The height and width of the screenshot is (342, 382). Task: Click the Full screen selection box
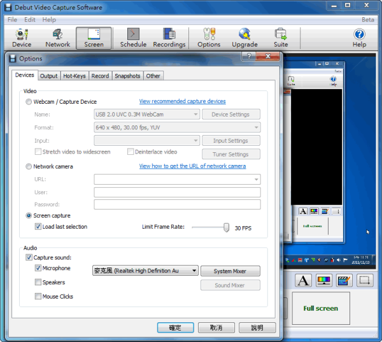tap(321, 308)
